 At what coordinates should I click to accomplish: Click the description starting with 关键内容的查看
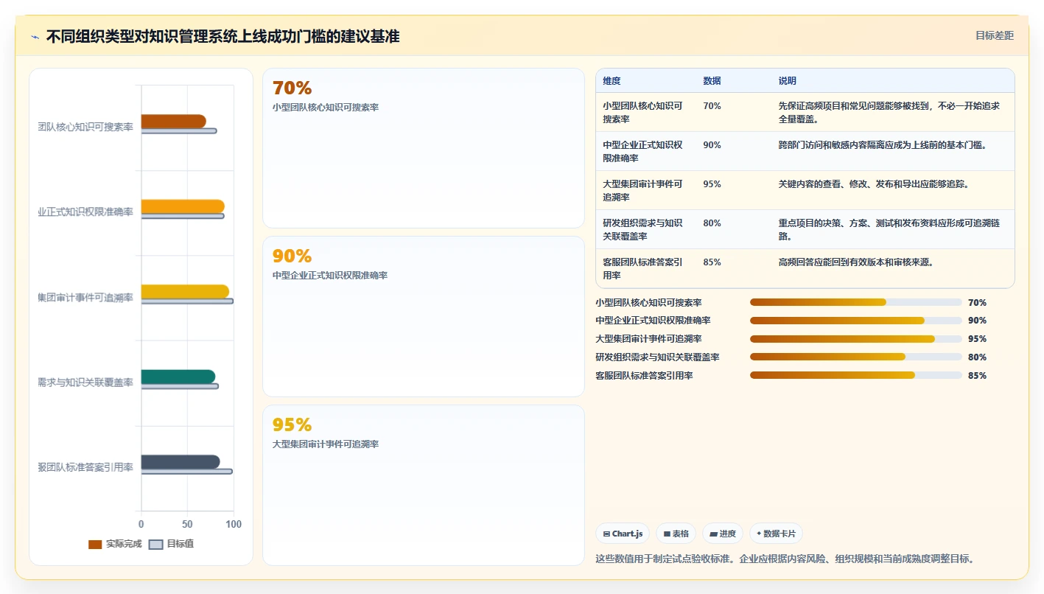(x=875, y=184)
